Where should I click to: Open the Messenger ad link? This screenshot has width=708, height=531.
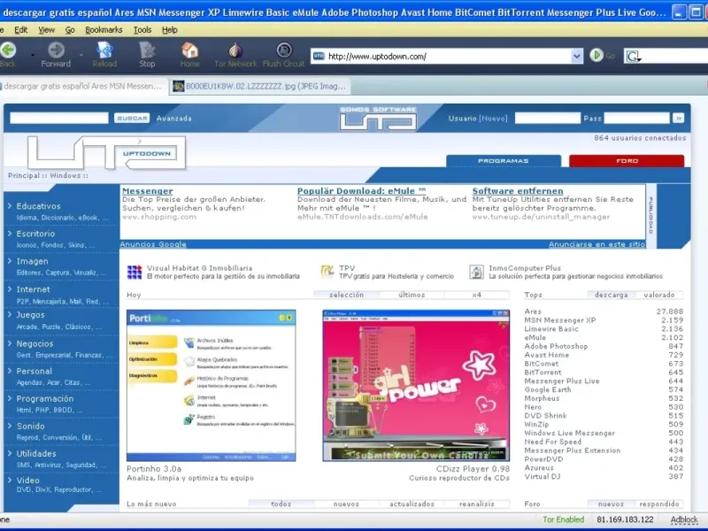coord(147,191)
